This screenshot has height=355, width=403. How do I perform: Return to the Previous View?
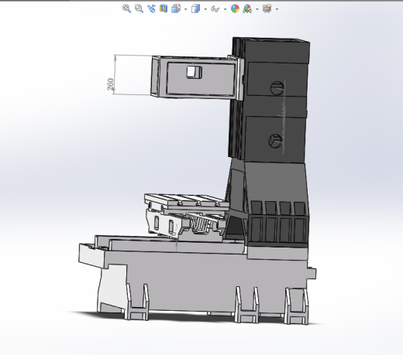pyautogui.click(x=151, y=9)
